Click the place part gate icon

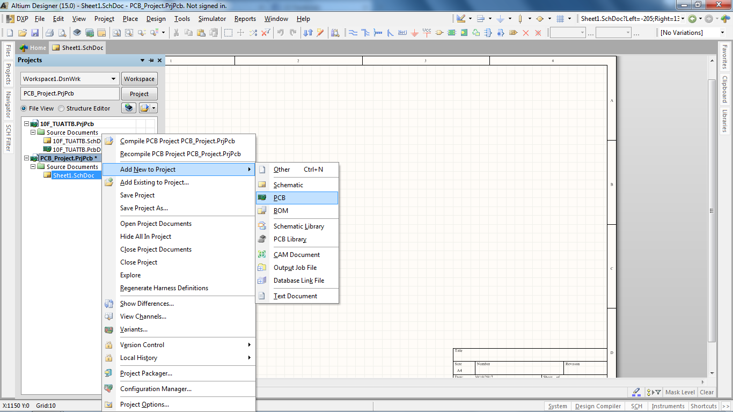[x=439, y=33]
